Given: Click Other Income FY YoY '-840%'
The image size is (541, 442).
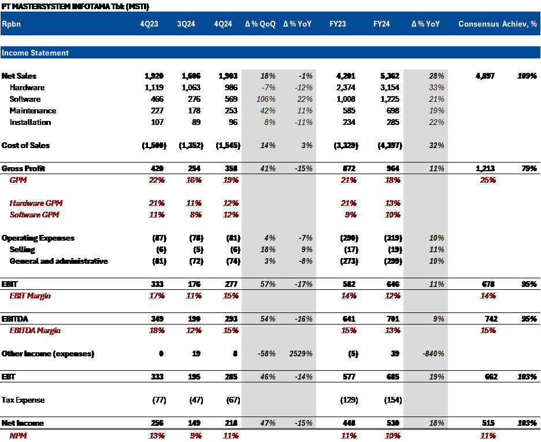Looking at the screenshot, I should pyautogui.click(x=433, y=353).
